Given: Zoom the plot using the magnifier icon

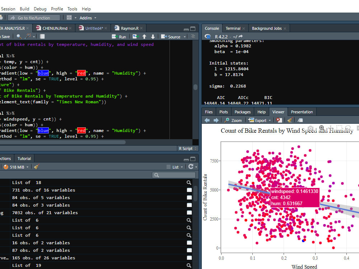Looking at the screenshot, I should coord(233,120).
